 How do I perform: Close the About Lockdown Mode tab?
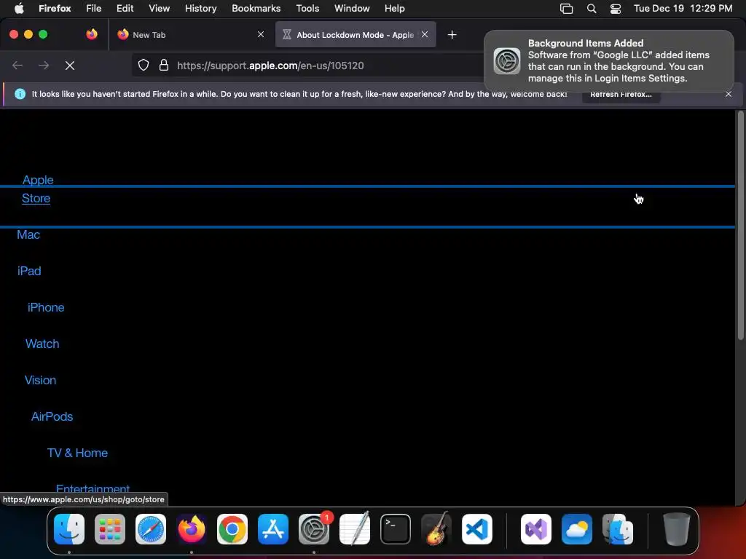pyautogui.click(x=425, y=34)
